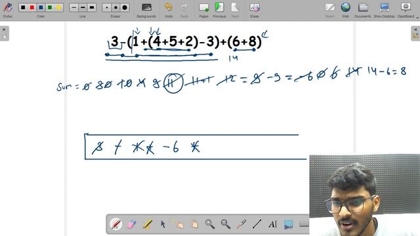Select the Zoom in tool
The height and width of the screenshot is (236, 420).
pos(210,224)
